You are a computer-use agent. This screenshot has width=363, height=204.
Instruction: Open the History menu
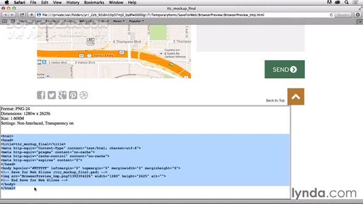[73, 3]
